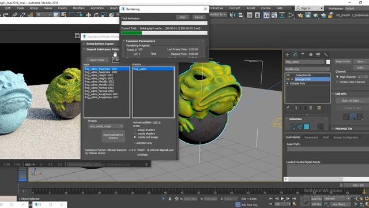Toggle Unwrap UVW modifier visibility eye
The image size is (369, 208).
288,79
